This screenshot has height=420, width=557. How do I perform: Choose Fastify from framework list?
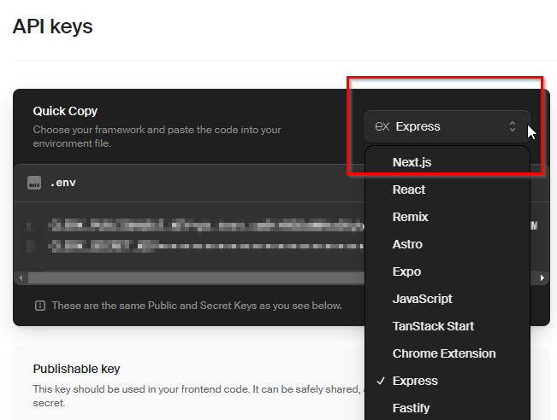tap(447, 408)
